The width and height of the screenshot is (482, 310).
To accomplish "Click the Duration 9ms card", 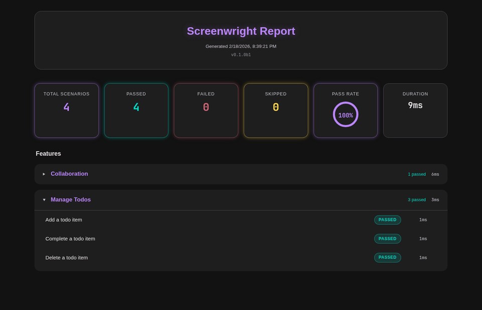I will pos(415,111).
